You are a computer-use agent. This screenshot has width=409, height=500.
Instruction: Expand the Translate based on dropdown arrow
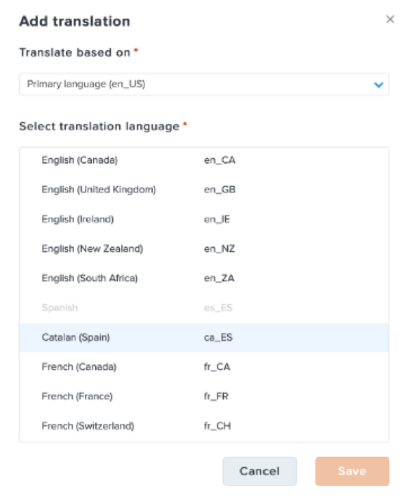pyautogui.click(x=378, y=85)
